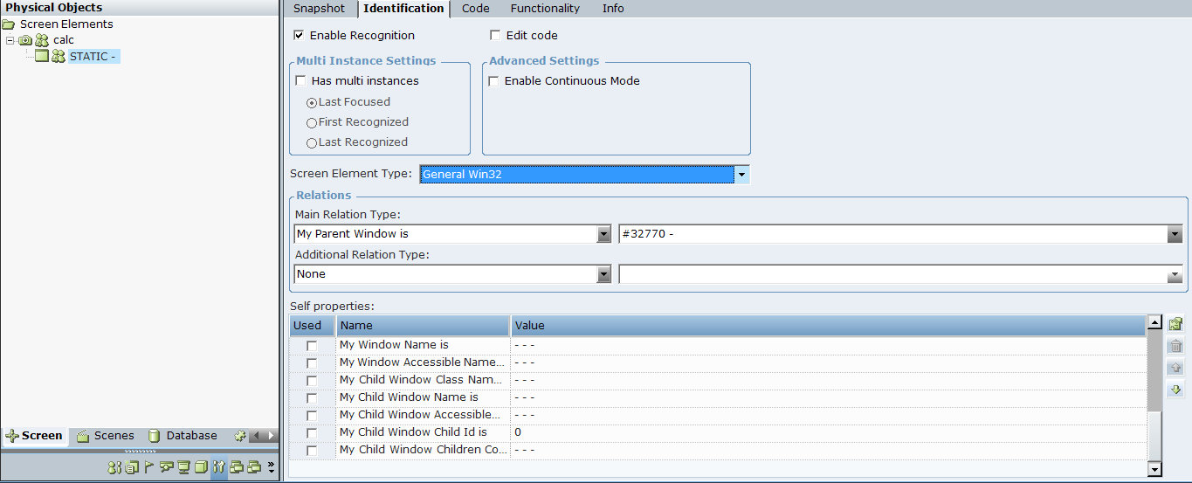Click the wrench tools icon in bottom toolbar

(219, 467)
